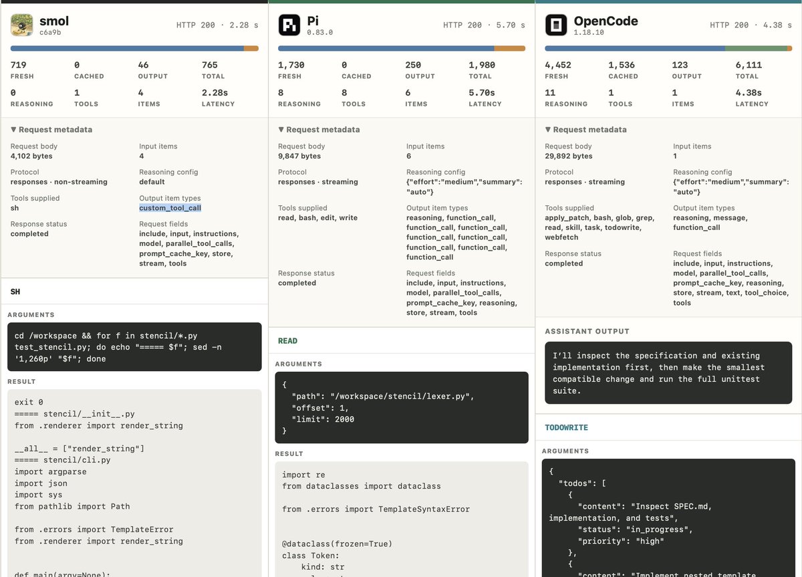Image resolution: width=802 pixels, height=577 pixels.
Task: Click OpenCode response status completed
Action: (x=563, y=263)
